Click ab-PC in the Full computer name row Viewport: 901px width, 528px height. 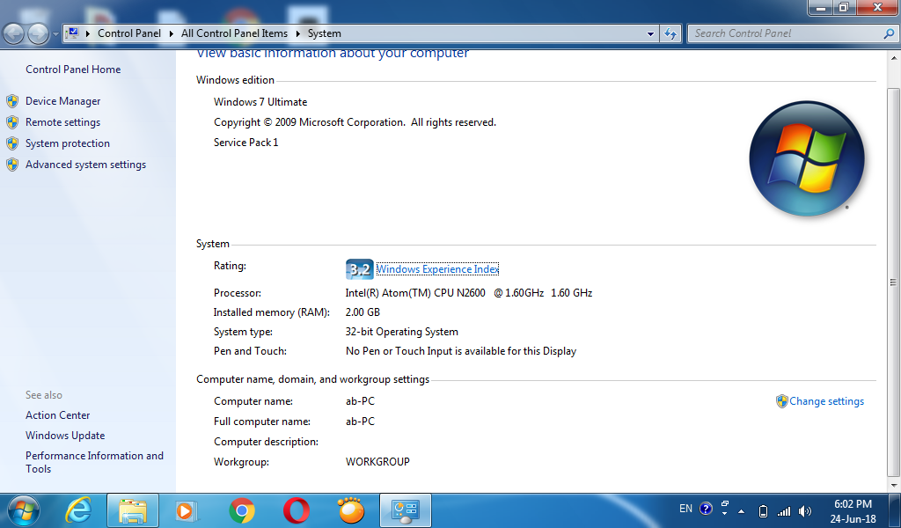point(360,422)
